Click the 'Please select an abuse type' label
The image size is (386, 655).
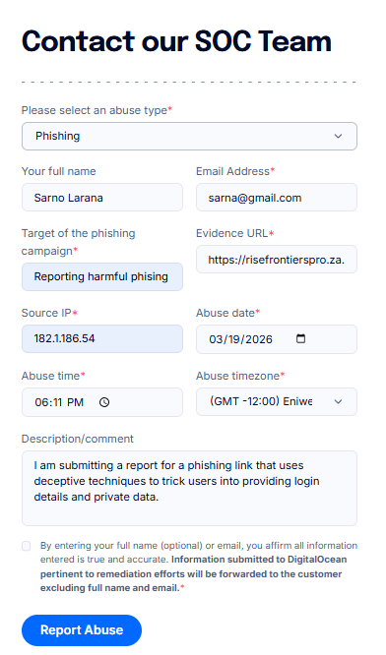[97, 110]
